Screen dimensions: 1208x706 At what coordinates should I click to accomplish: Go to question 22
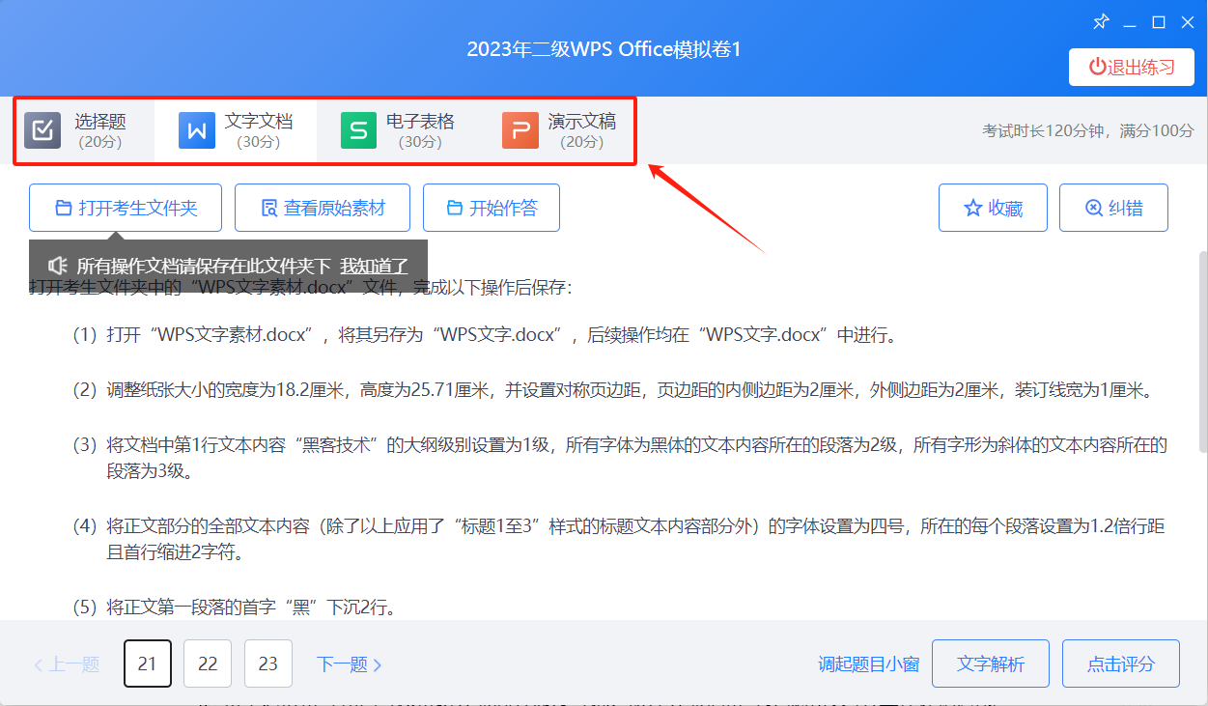[x=208, y=664]
